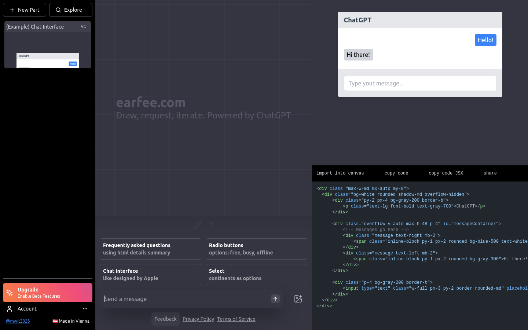Click copy code
Screen dimensions: 528x330
396,173
